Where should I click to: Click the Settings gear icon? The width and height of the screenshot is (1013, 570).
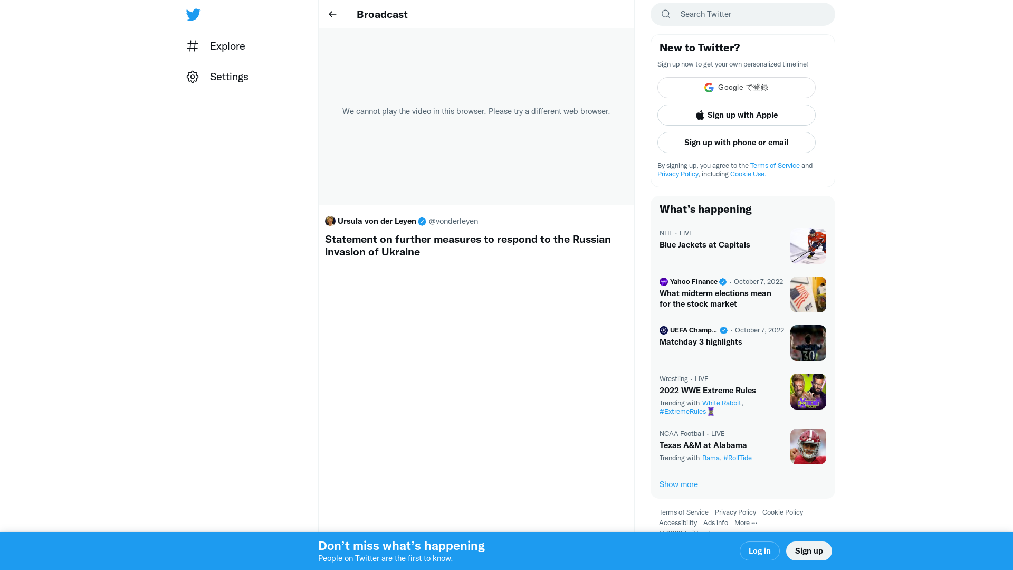[193, 77]
